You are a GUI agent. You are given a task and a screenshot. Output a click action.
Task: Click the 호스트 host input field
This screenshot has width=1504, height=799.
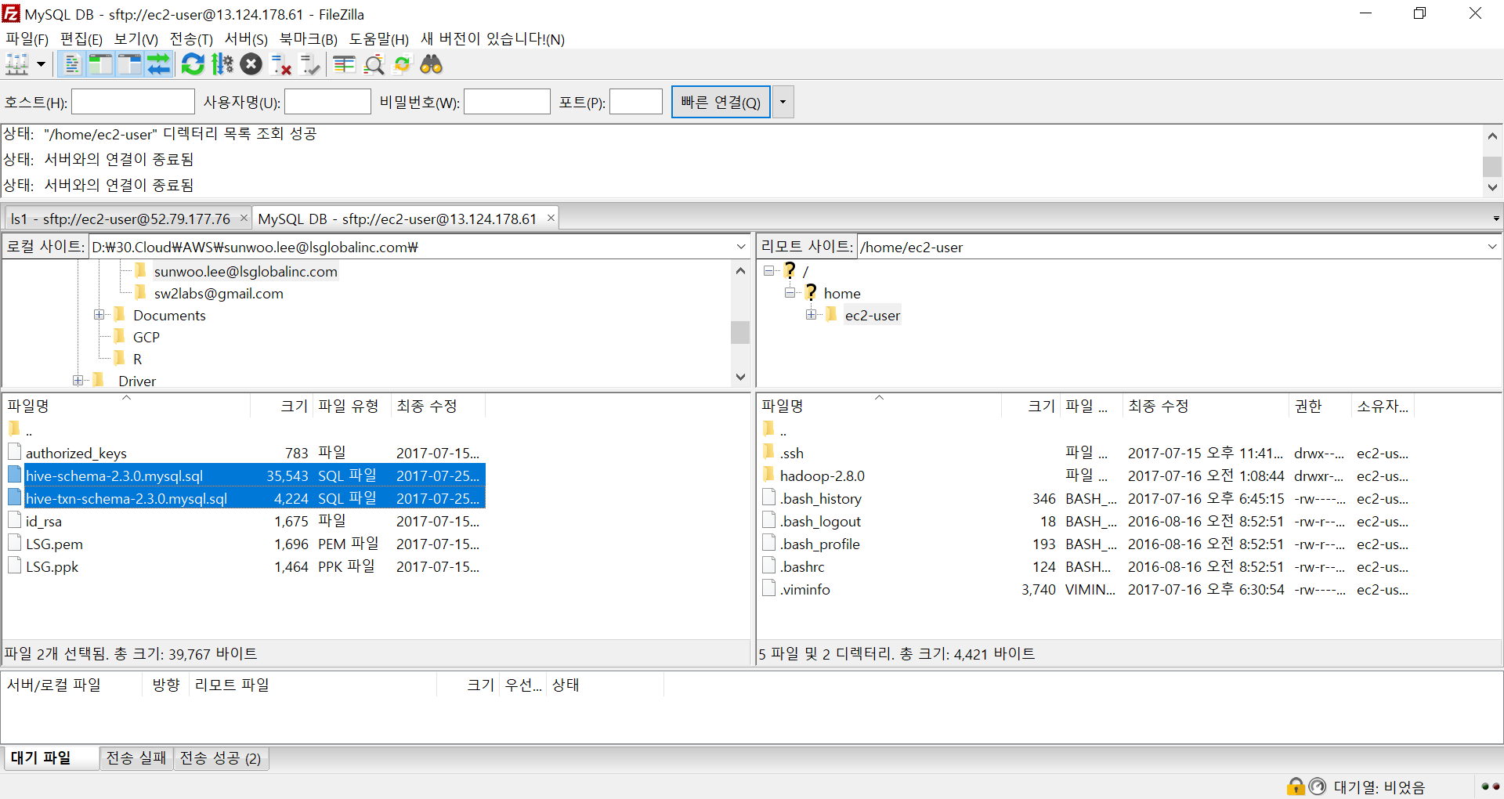tap(133, 102)
